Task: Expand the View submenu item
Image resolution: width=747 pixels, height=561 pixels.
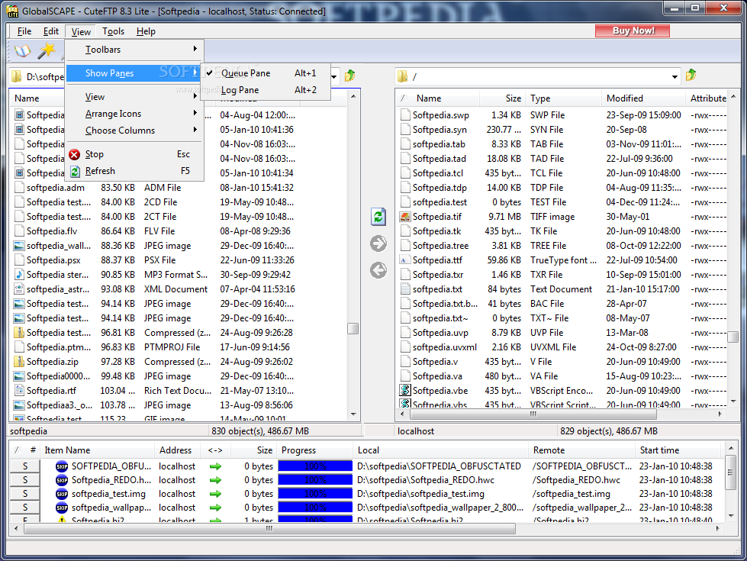Action: point(134,97)
